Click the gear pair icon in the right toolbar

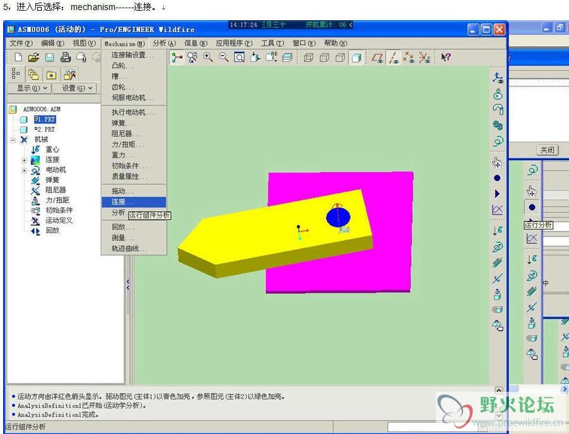(x=498, y=126)
